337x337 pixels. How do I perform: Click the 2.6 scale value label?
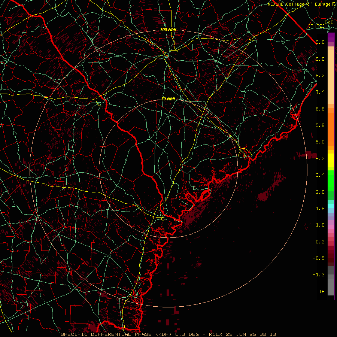tap(320, 192)
